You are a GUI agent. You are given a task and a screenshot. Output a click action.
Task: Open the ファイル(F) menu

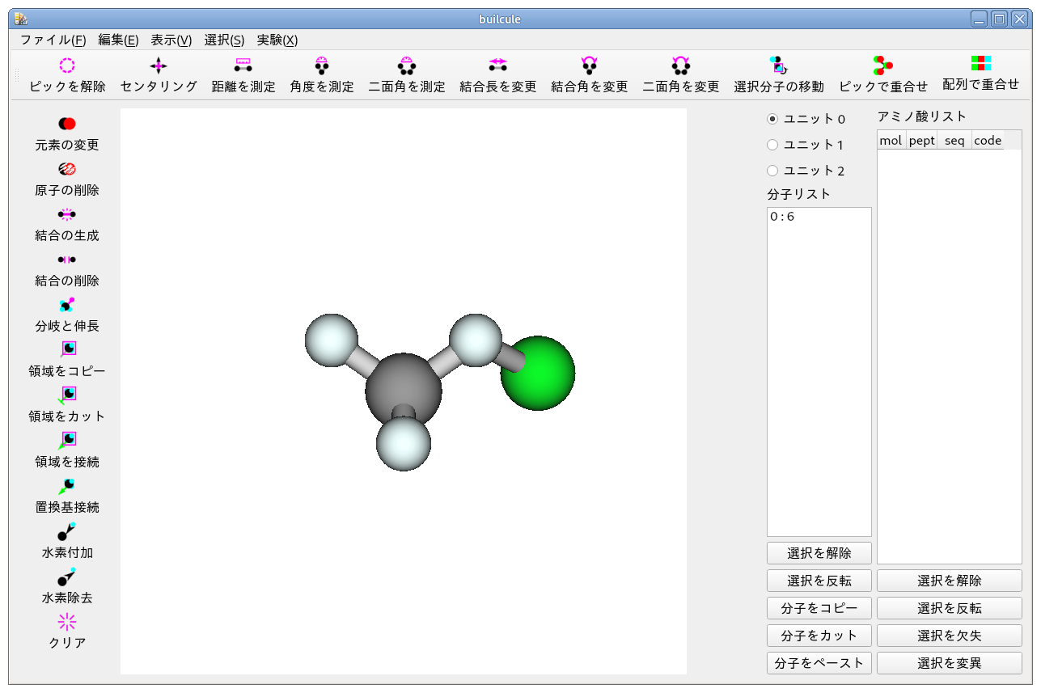[53, 40]
